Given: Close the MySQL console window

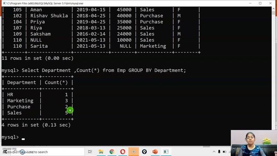Looking at the screenshot, I should (270, 3).
